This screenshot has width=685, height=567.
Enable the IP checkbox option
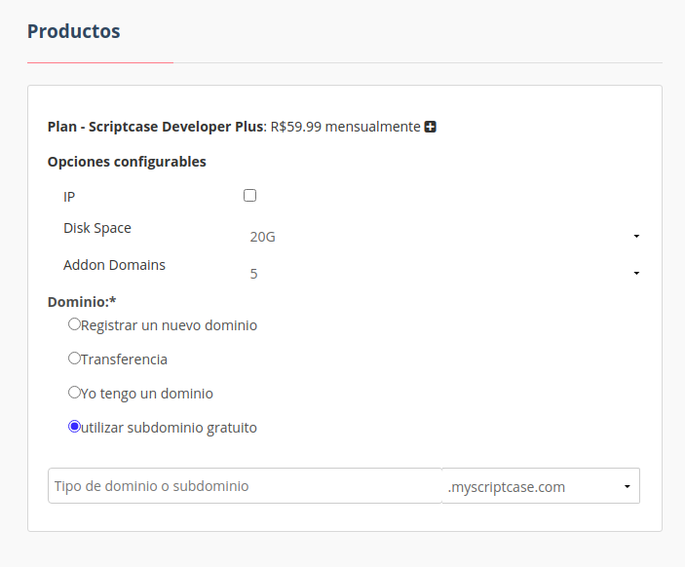(x=249, y=195)
